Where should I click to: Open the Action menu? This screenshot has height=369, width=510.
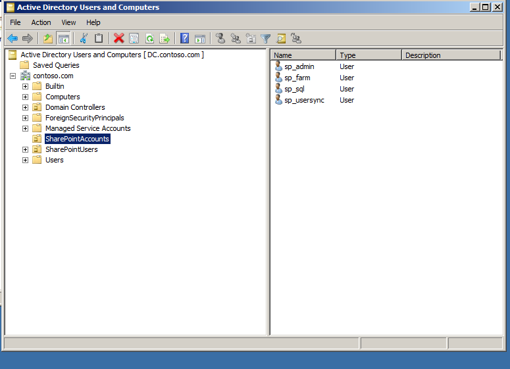pyautogui.click(x=41, y=22)
